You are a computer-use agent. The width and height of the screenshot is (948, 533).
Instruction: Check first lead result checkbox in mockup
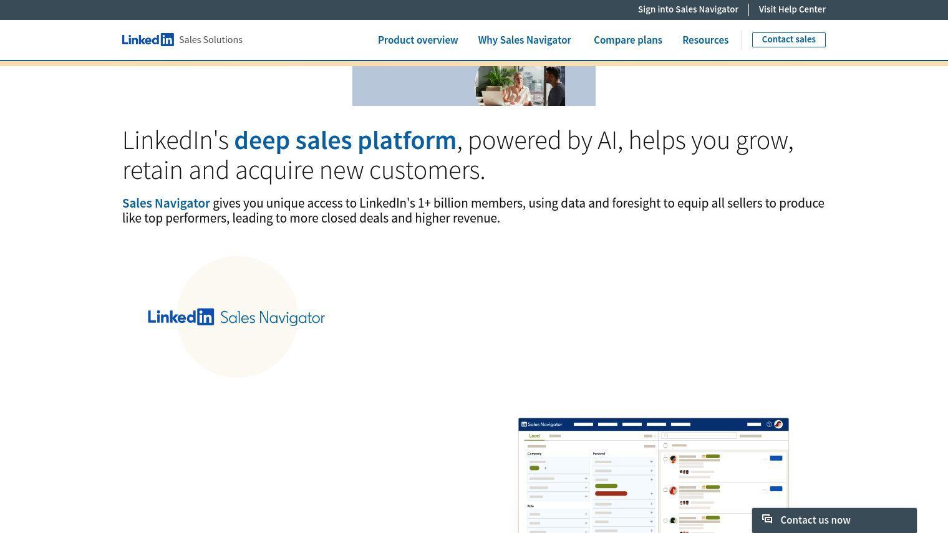coord(665,459)
